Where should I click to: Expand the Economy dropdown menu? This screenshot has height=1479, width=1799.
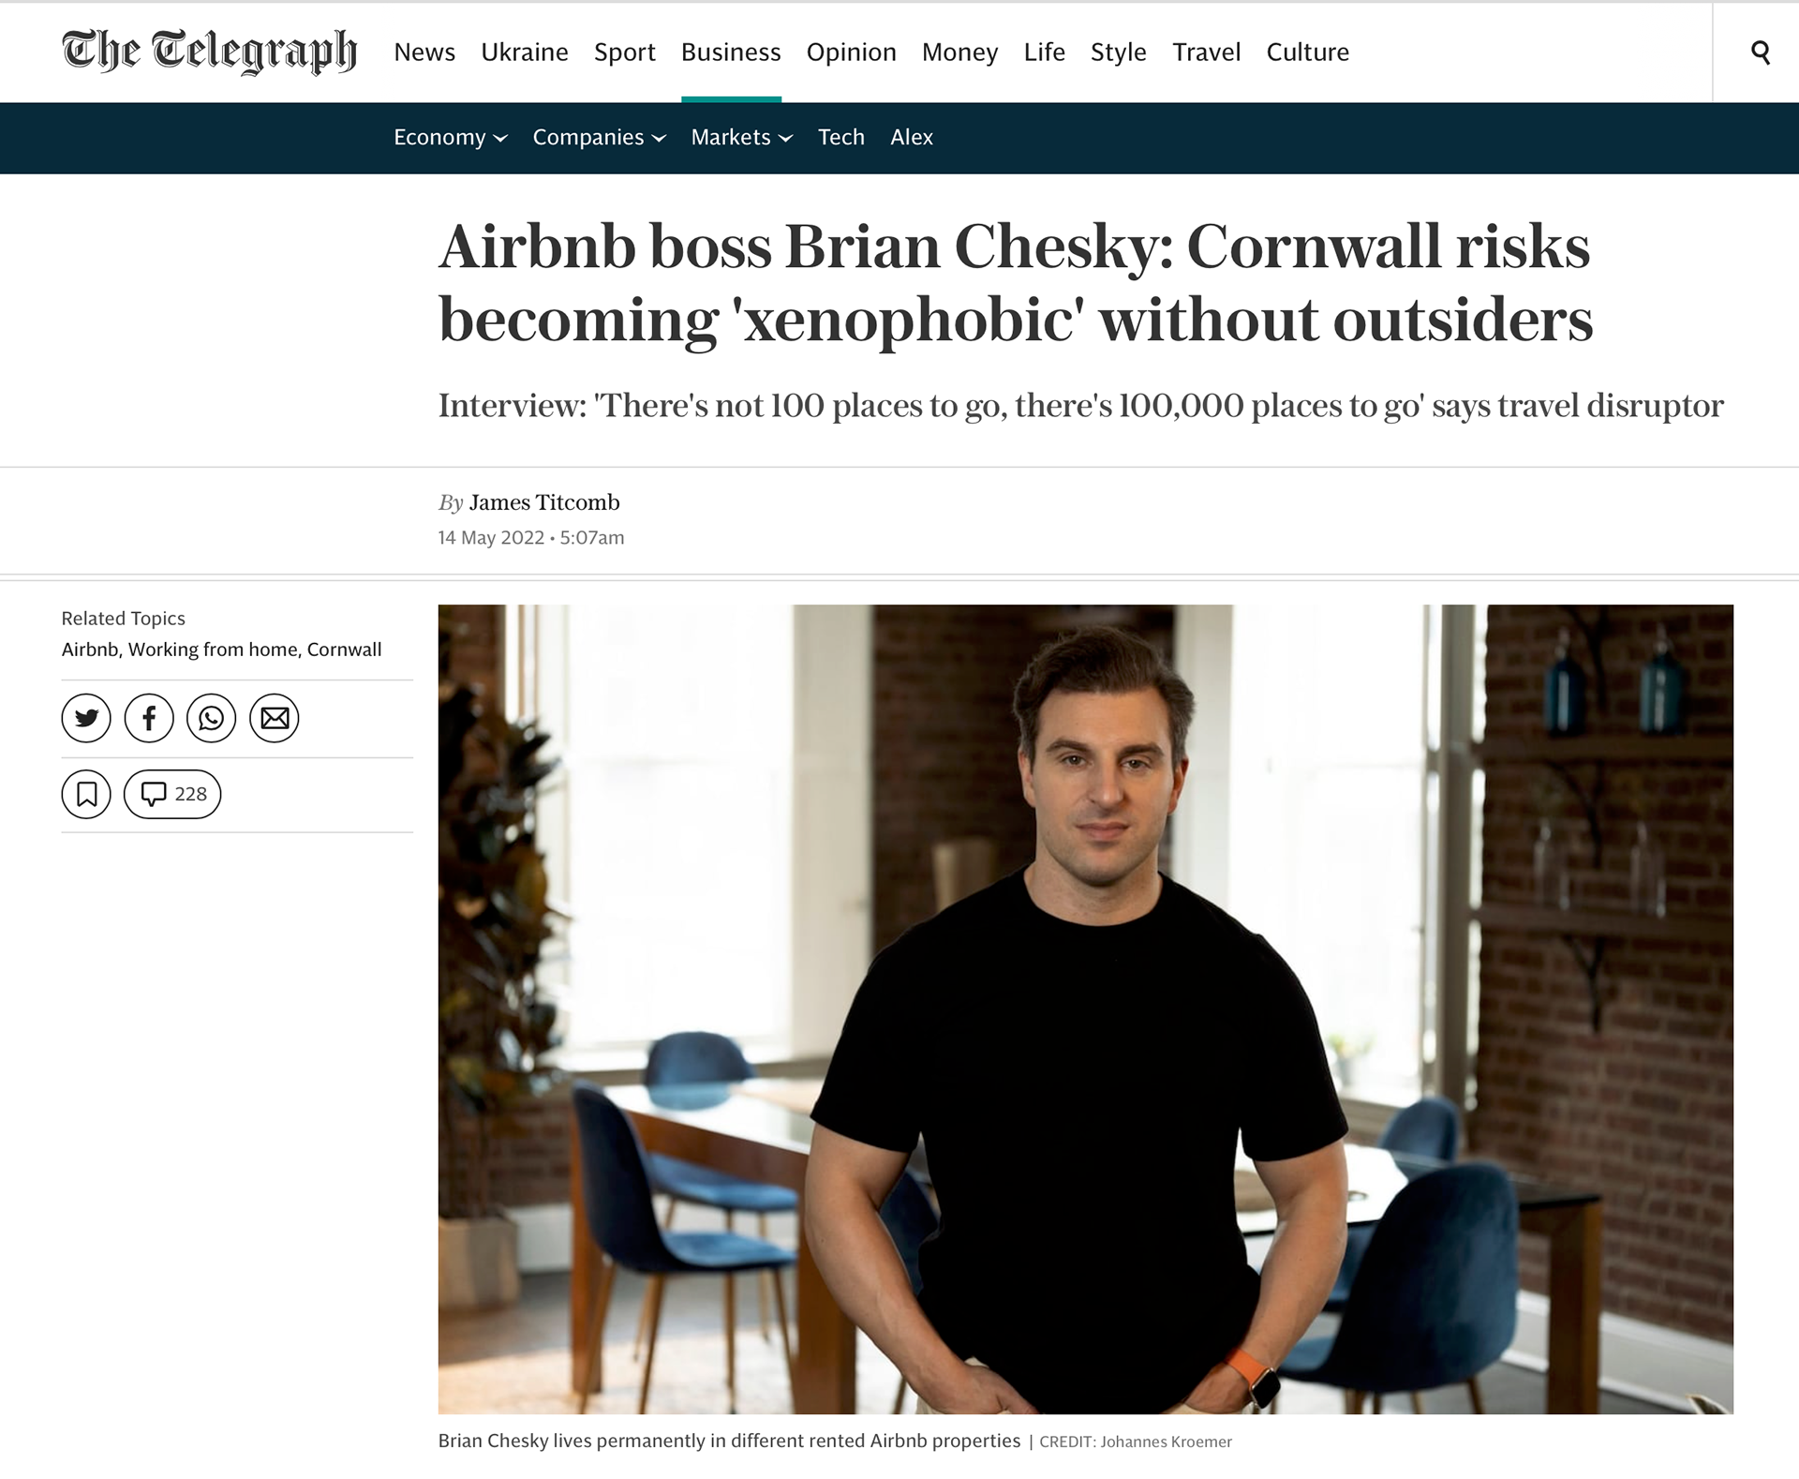(x=451, y=137)
